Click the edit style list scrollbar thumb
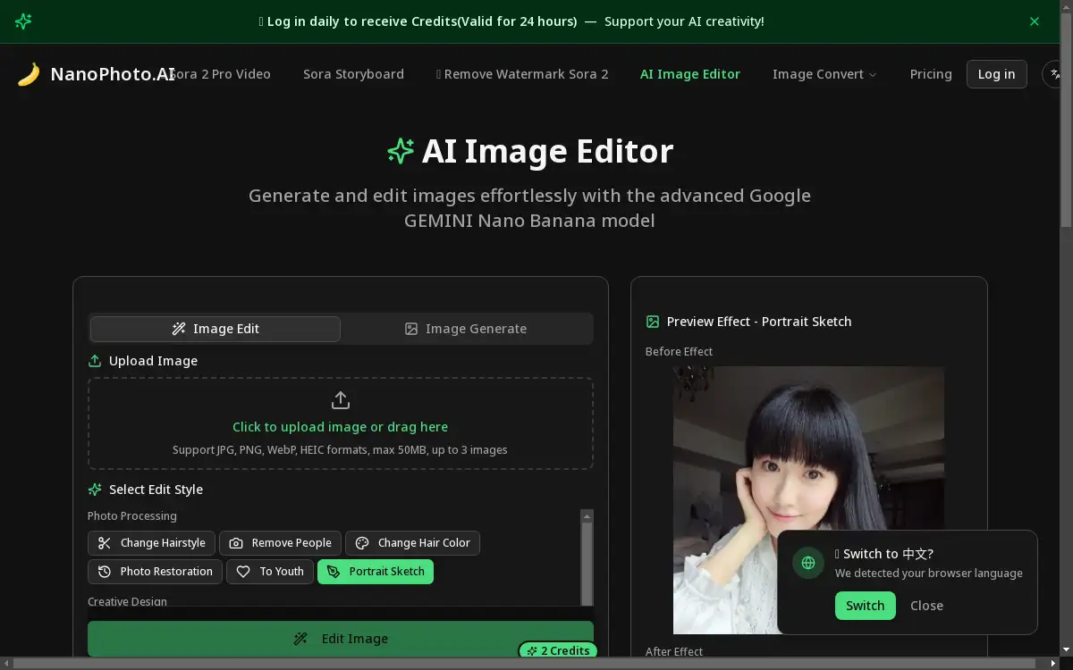Image resolution: width=1073 pixels, height=670 pixels. (587, 563)
